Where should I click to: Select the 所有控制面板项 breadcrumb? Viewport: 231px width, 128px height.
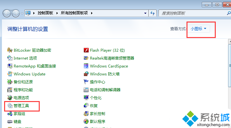click(x=74, y=13)
